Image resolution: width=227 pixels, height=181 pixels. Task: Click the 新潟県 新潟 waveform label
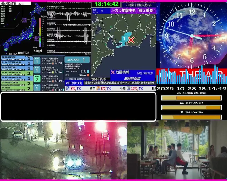51,12
